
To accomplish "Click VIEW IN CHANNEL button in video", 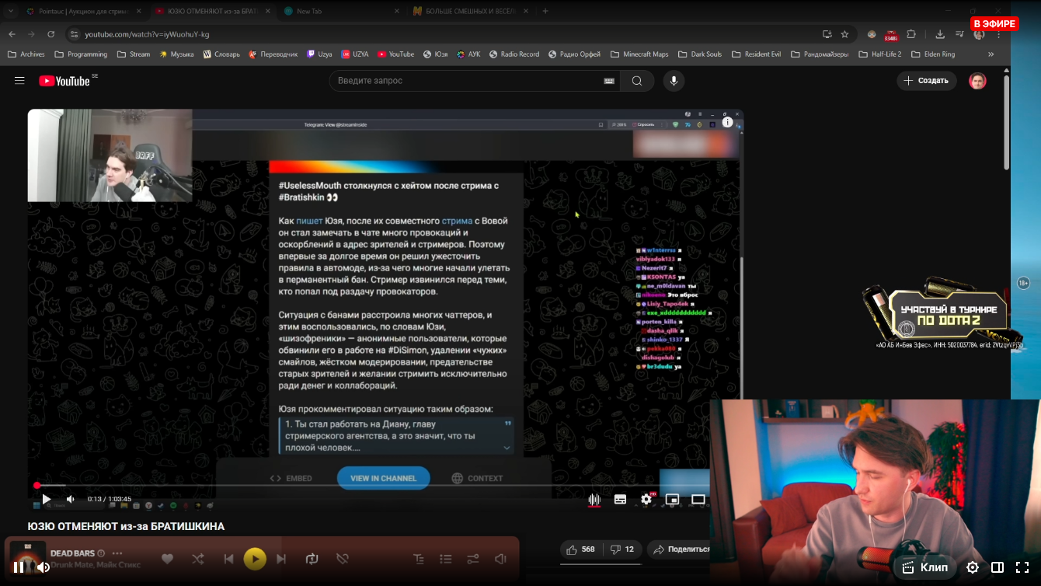I will pos(383,478).
